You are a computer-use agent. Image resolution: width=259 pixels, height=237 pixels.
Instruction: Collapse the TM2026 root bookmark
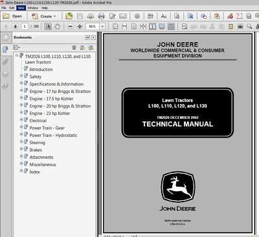[x=17, y=56]
